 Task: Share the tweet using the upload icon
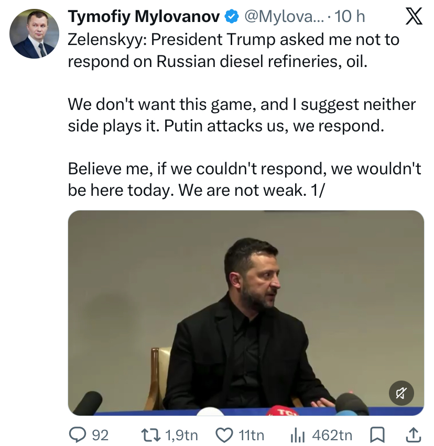pos(413,435)
